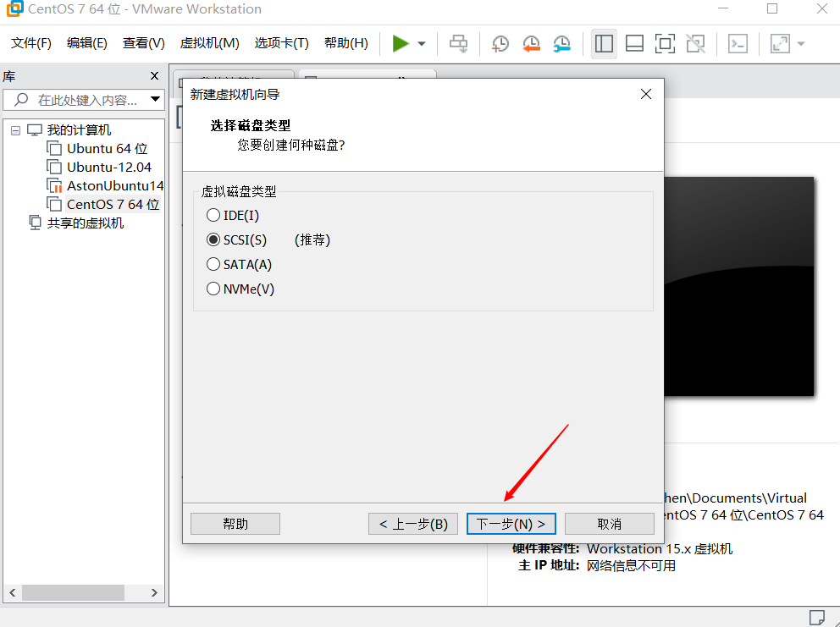The image size is (840, 627).
Task: Open the console view icon
Action: pos(738,44)
